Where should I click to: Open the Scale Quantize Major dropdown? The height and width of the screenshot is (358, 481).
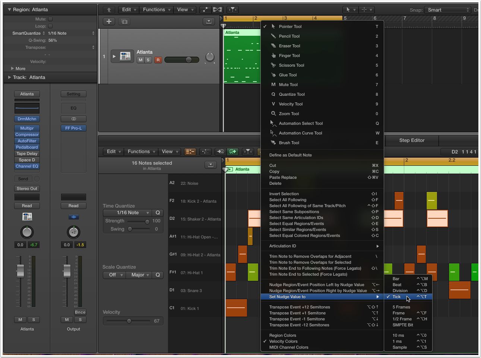139,275
